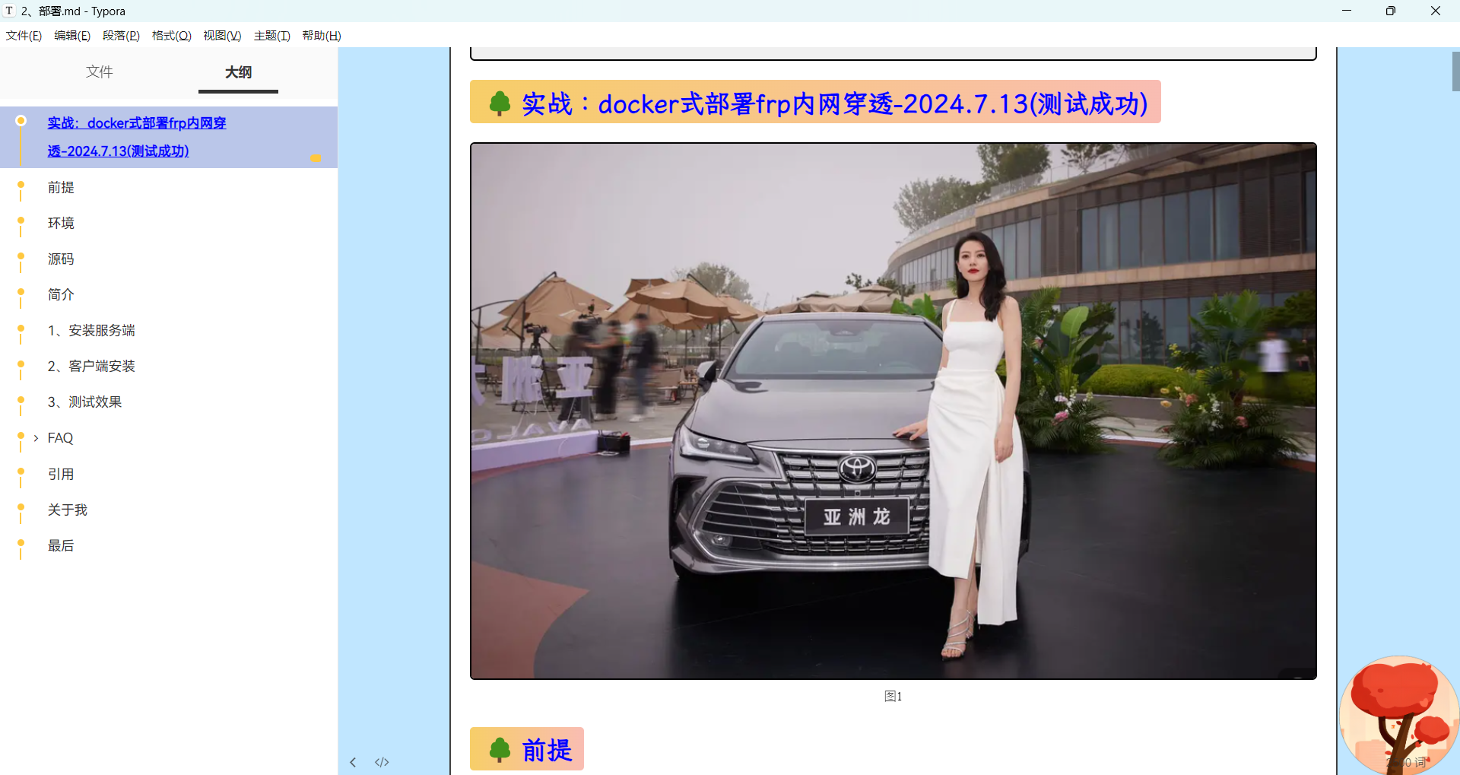Screen dimensions: 1460x775
Task: Open the 段落(P) menu
Action: coord(121,36)
